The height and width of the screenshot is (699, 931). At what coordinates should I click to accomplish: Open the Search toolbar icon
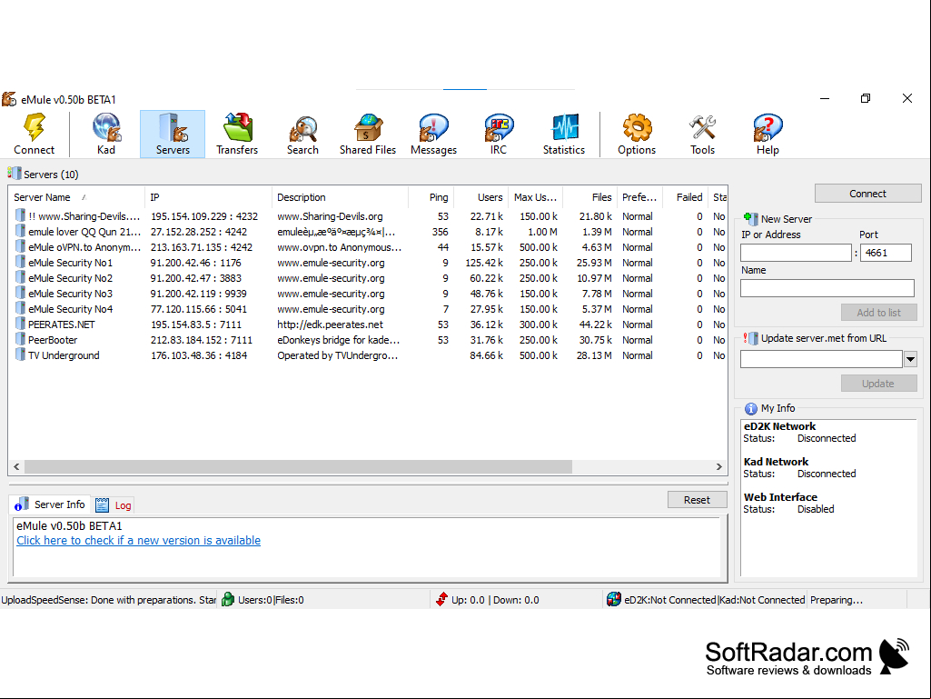click(302, 134)
